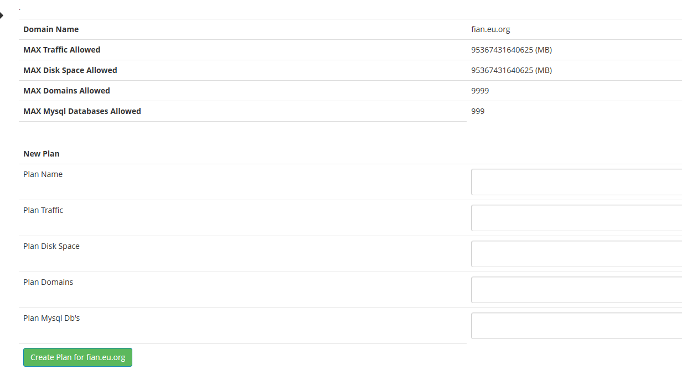Click the fian.eu.org domain name value
Image resolution: width=682 pixels, height=380 pixels.
[490, 29]
